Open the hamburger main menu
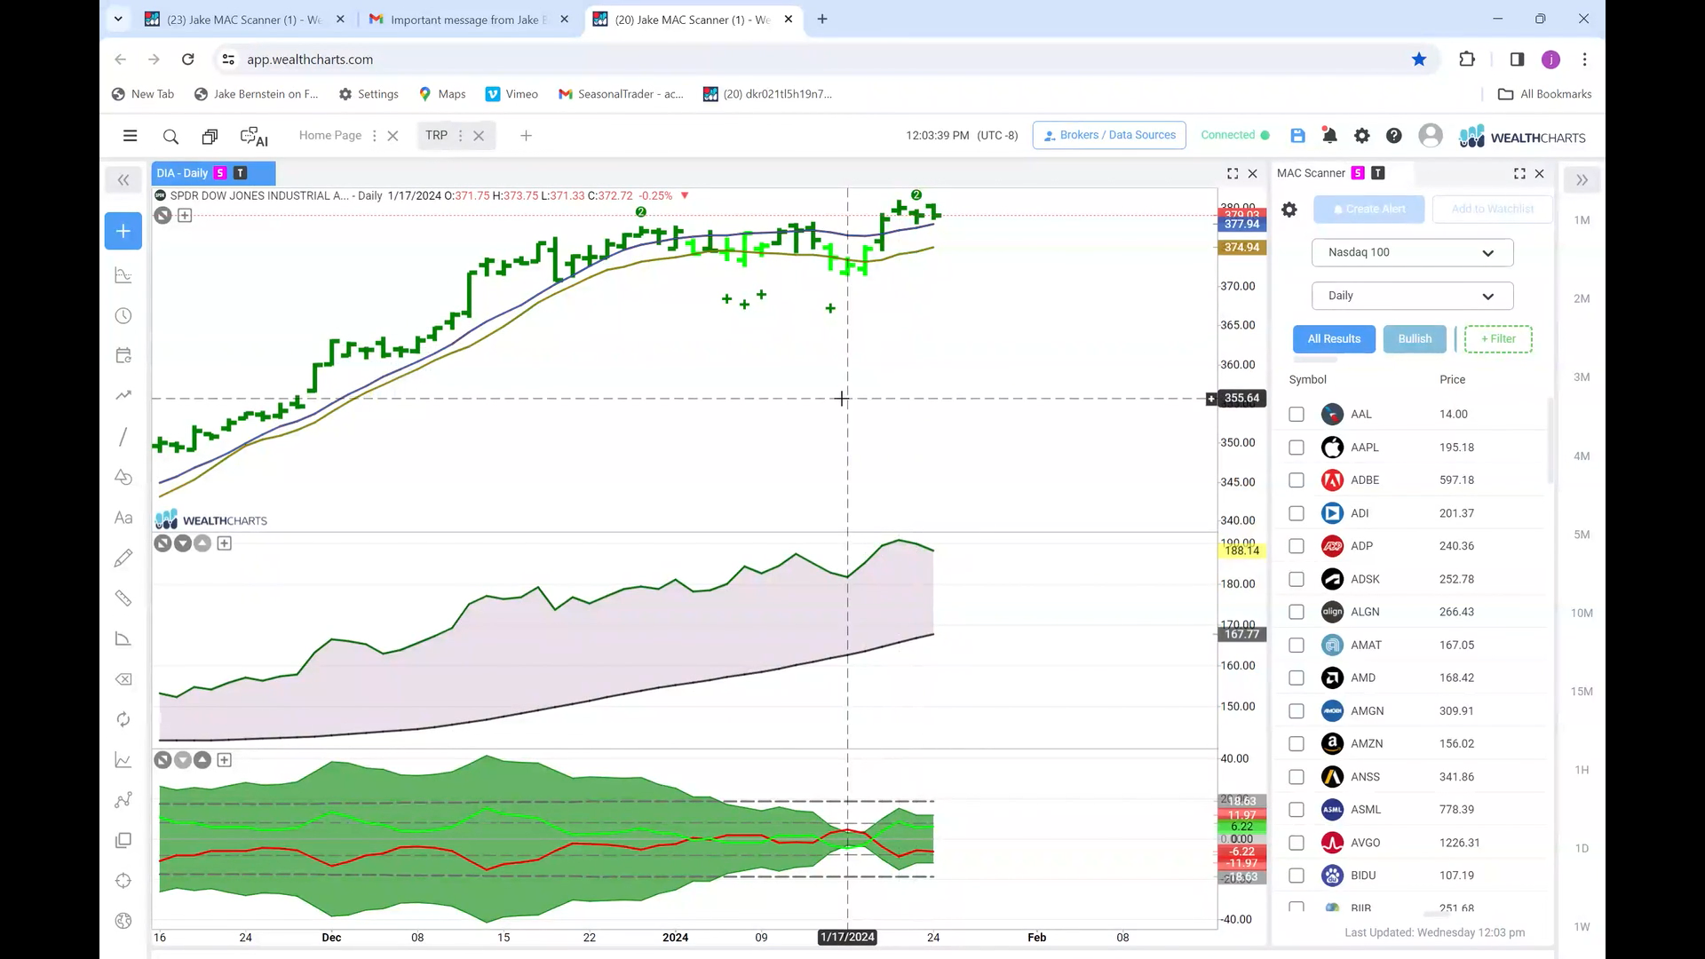 (x=130, y=136)
